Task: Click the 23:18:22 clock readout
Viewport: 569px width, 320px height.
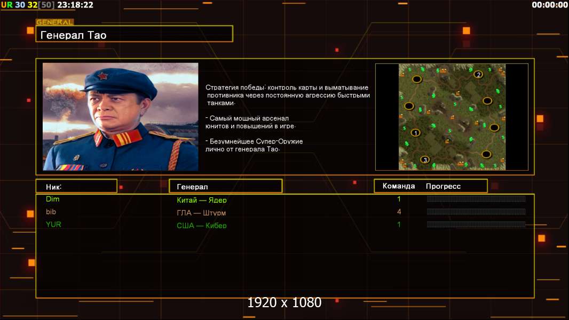Action: pos(75,5)
